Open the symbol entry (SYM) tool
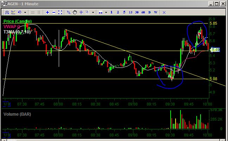The width and height of the screenshot is (228, 141). (x=7, y=12)
